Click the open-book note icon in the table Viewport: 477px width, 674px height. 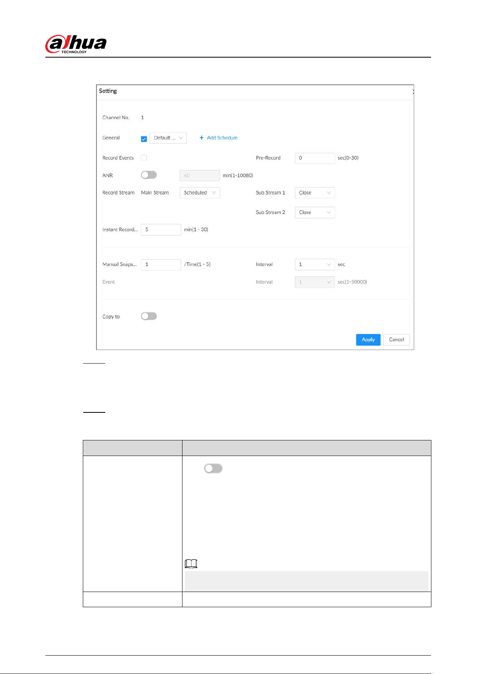tap(191, 564)
